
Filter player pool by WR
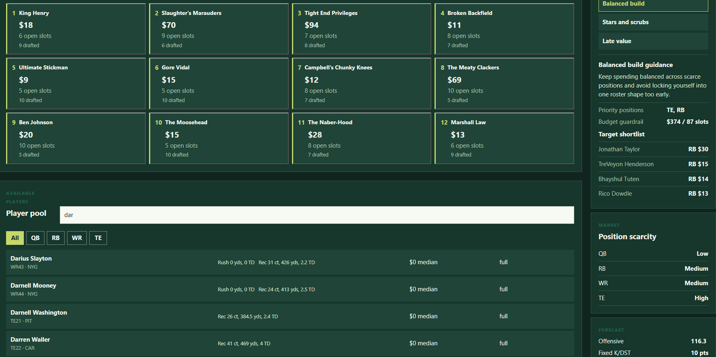(77, 238)
